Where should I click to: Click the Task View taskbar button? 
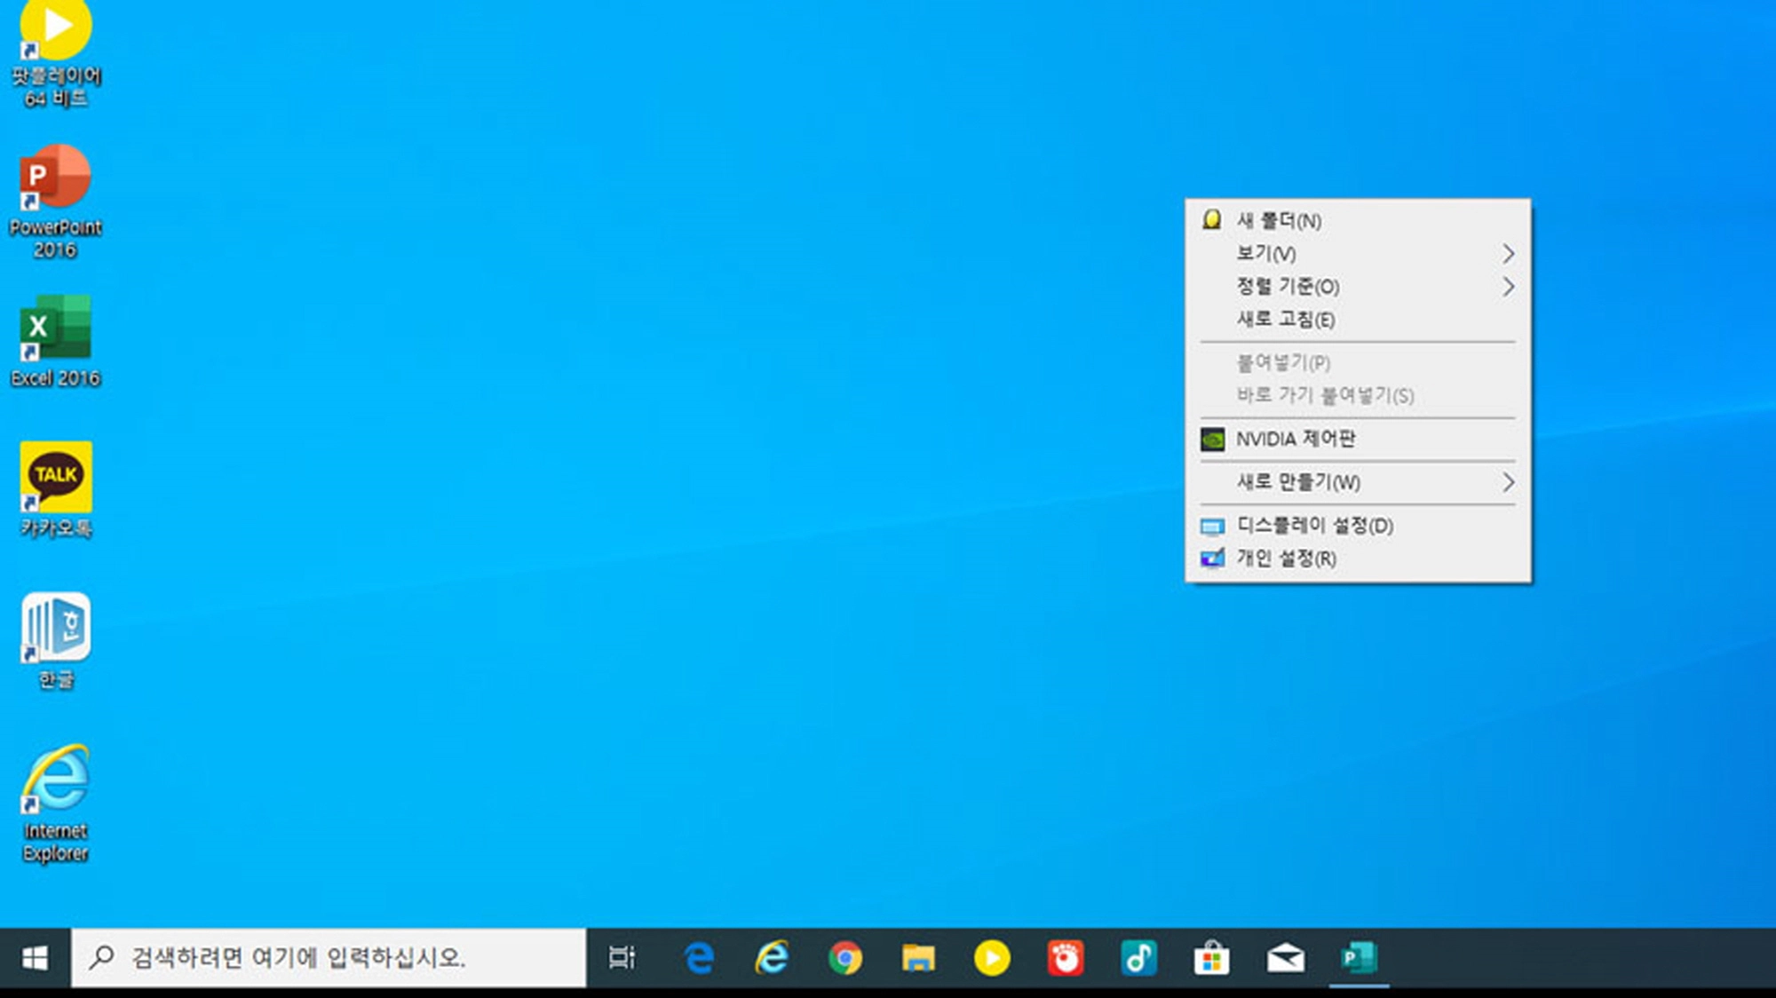click(x=622, y=958)
